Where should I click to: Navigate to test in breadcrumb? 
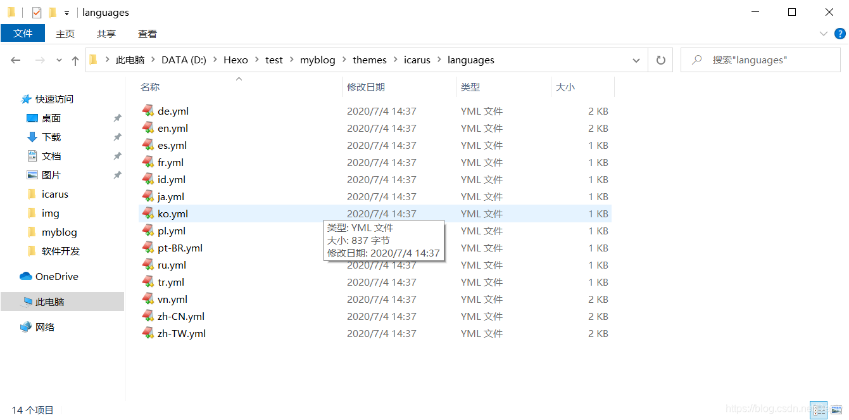274,60
